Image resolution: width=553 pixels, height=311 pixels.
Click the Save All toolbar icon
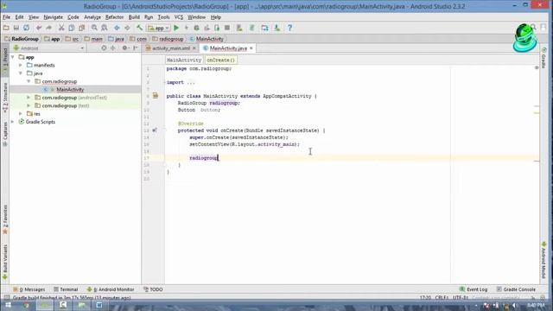pos(16,28)
